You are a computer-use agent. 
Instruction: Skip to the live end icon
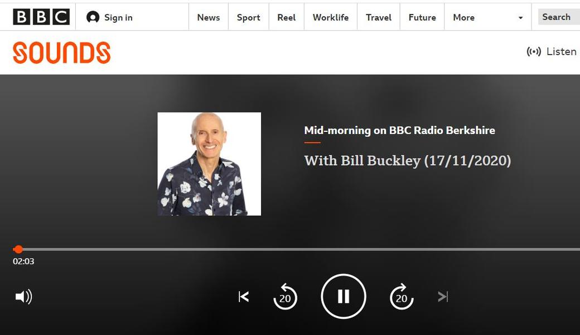(x=443, y=297)
